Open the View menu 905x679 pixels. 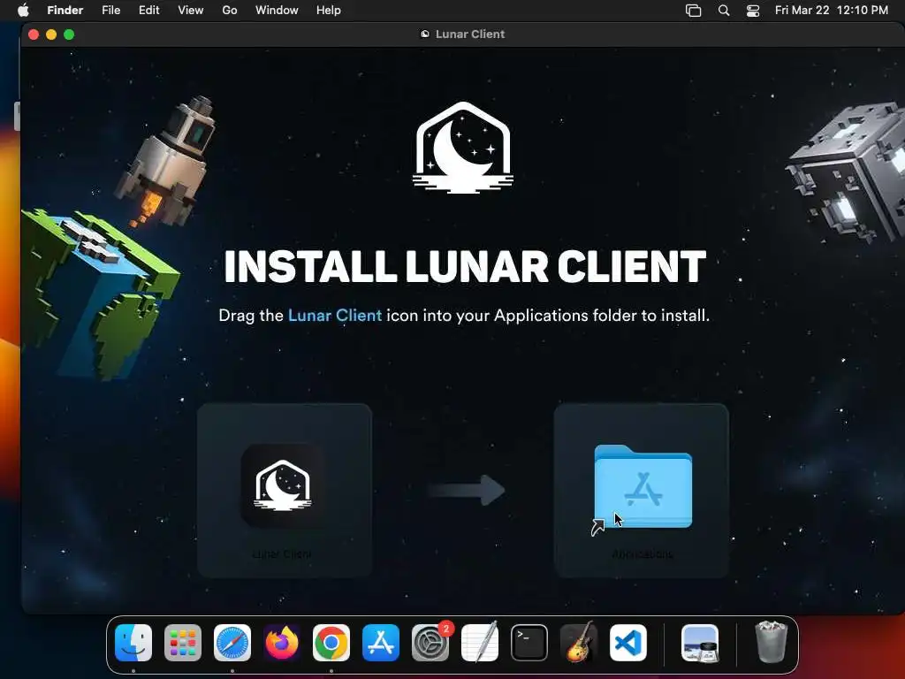tap(191, 11)
